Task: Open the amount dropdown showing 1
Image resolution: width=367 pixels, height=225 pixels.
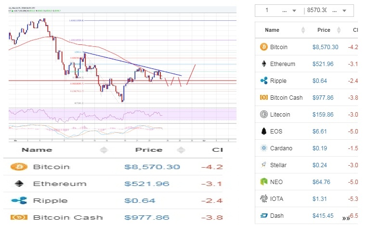Action: [294, 11]
